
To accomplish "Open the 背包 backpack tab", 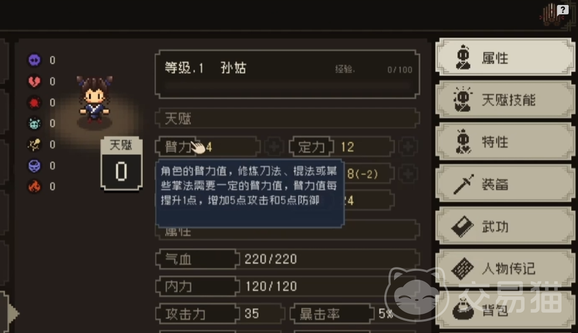I will (505, 310).
